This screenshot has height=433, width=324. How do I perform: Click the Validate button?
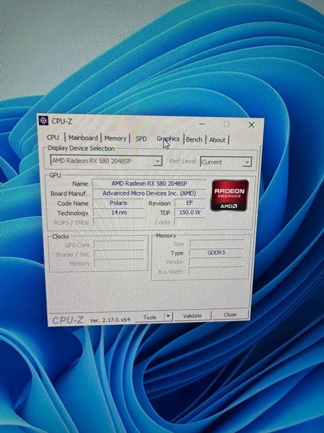(192, 316)
